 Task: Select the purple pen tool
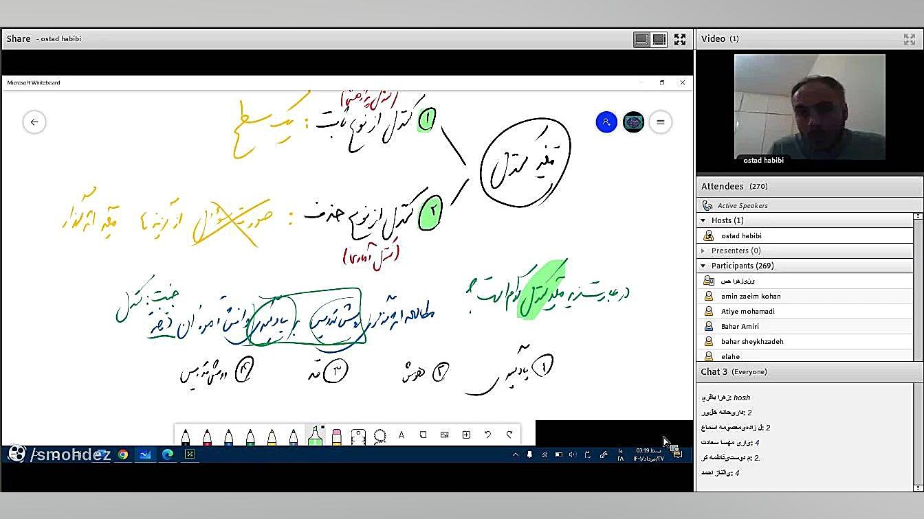click(x=294, y=437)
